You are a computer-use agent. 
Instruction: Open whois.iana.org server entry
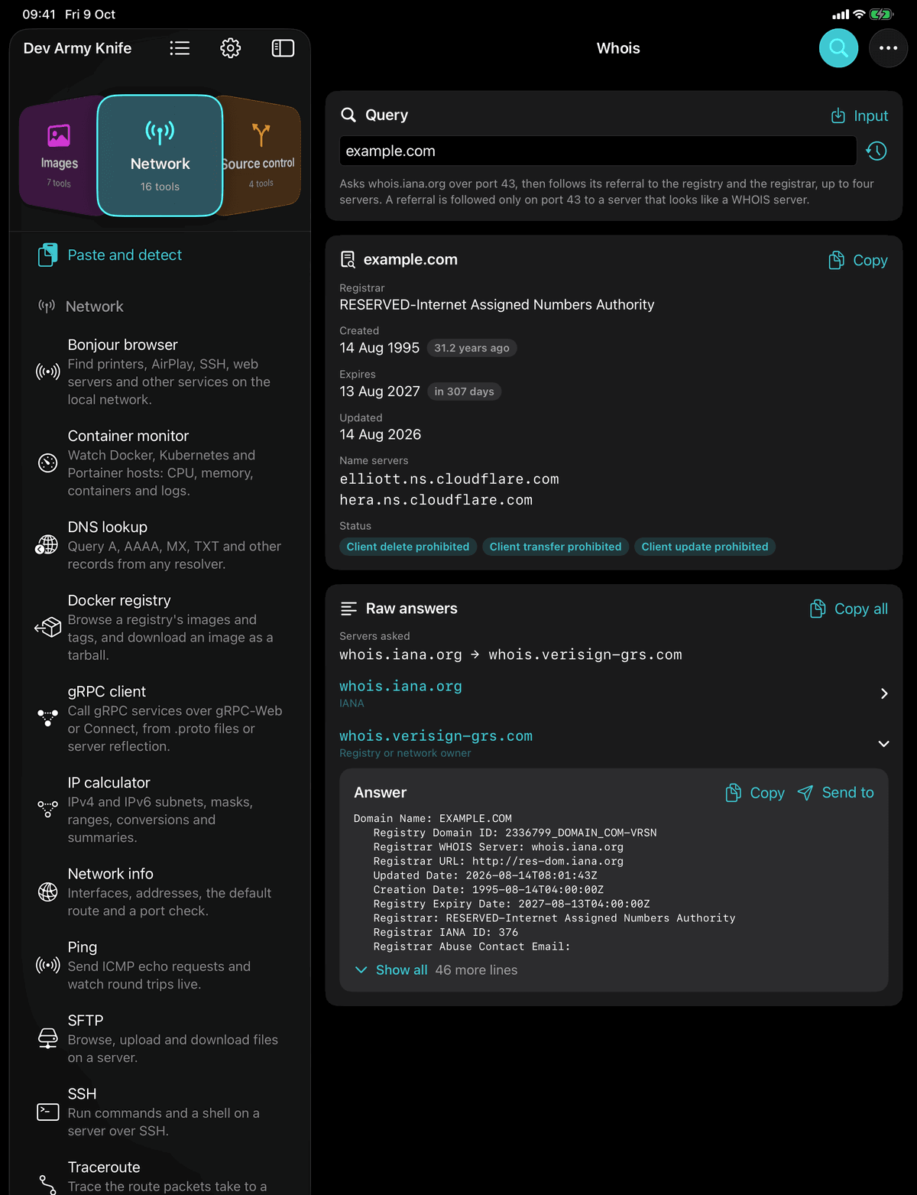tap(614, 693)
